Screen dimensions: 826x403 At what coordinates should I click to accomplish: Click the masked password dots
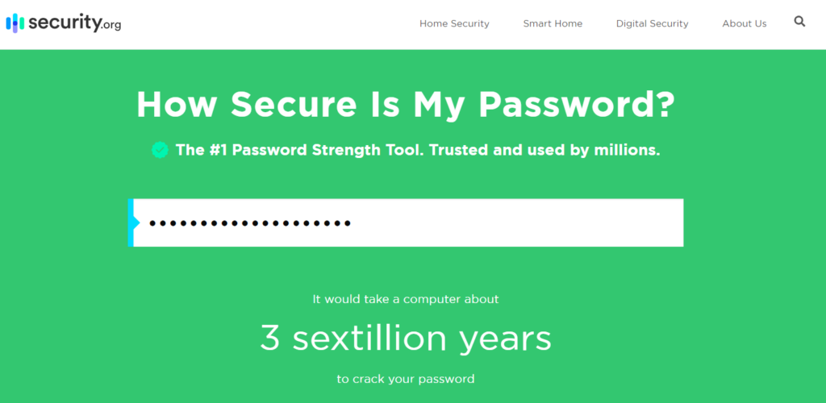click(250, 223)
